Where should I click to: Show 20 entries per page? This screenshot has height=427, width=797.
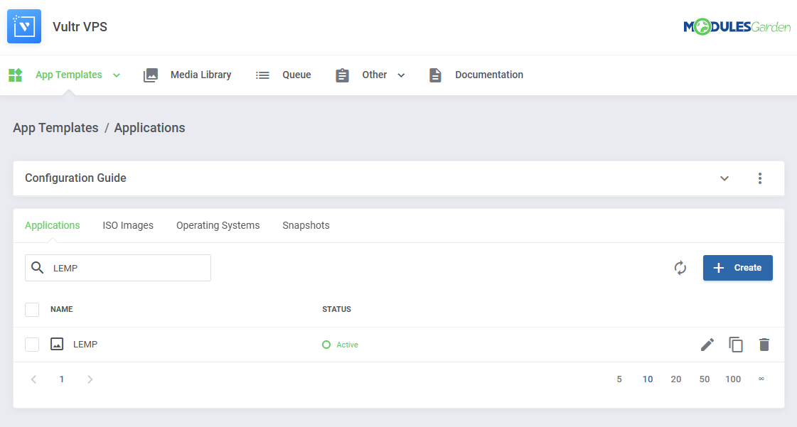(x=676, y=379)
